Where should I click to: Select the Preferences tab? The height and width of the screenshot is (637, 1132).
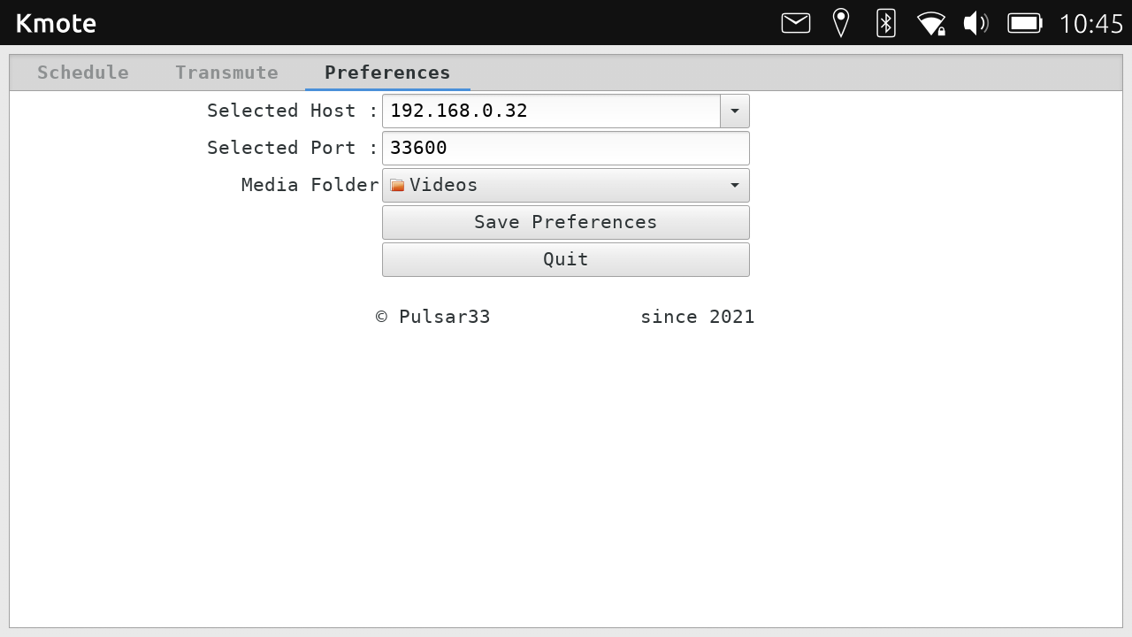pos(386,73)
